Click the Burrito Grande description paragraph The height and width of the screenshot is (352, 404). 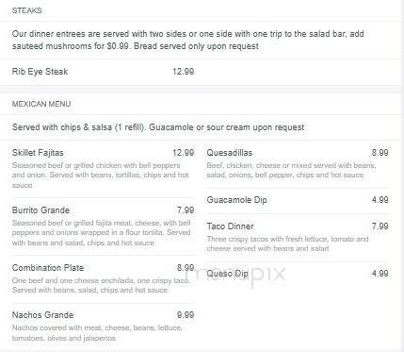pyautogui.click(x=101, y=233)
